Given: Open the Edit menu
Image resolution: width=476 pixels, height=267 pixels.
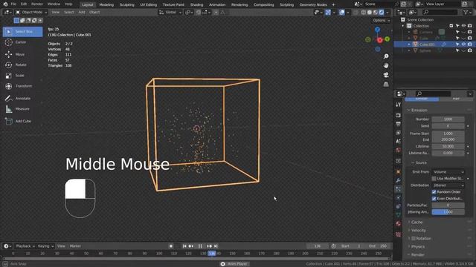Looking at the screenshot, I should click(24, 4).
